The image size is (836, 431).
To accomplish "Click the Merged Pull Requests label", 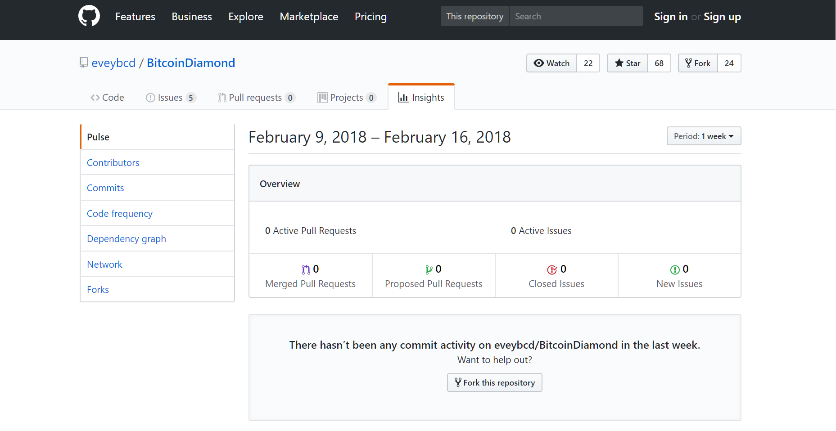I will [311, 284].
